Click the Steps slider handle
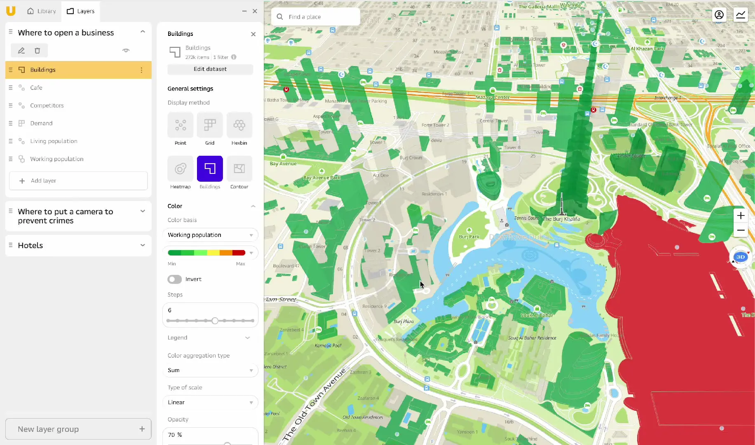 [x=215, y=321]
